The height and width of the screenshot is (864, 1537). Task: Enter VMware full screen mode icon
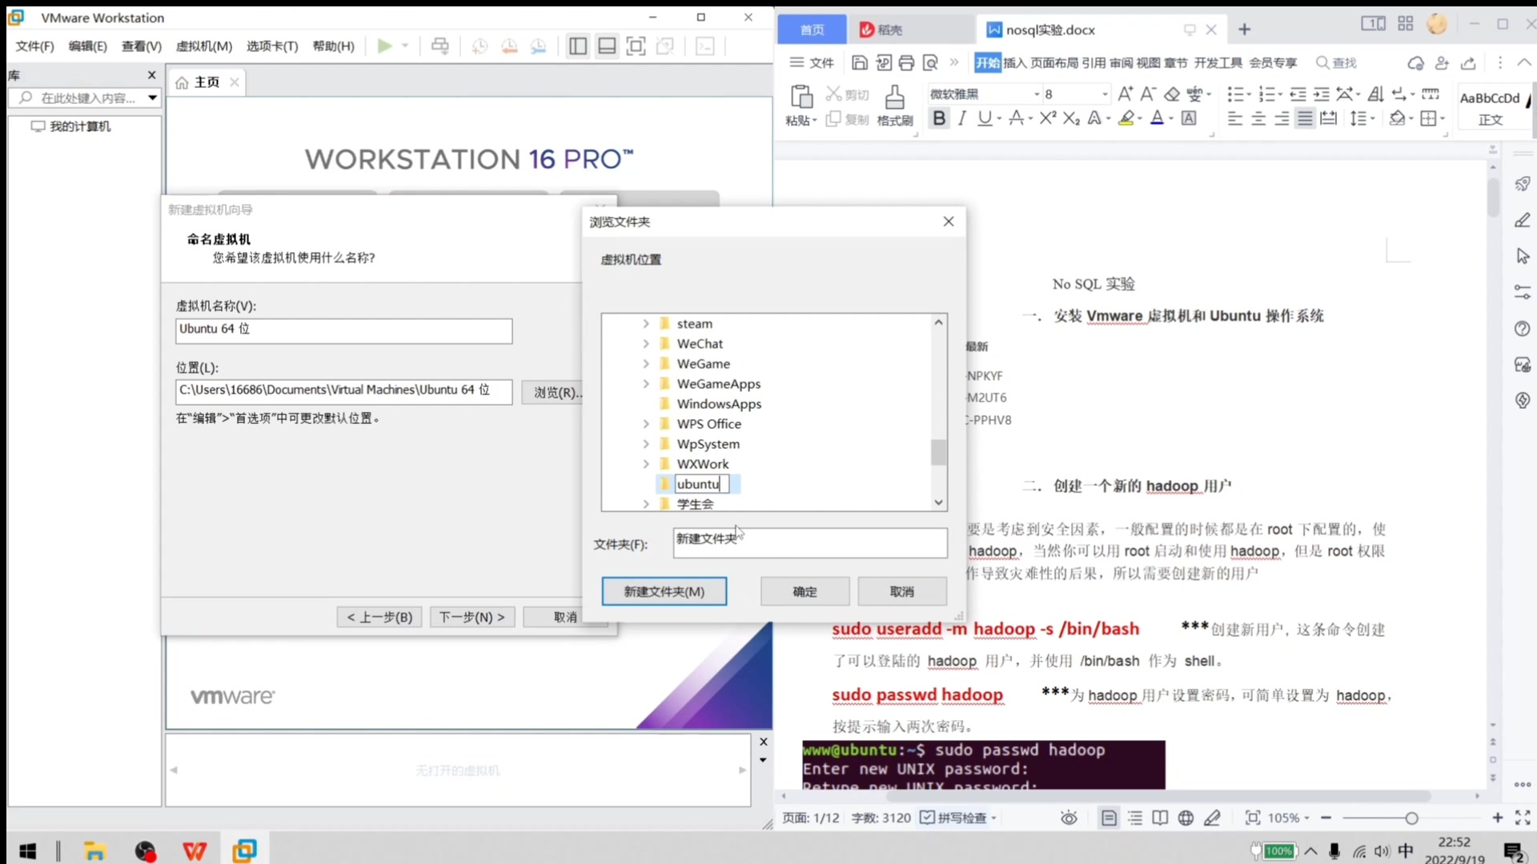tap(636, 46)
